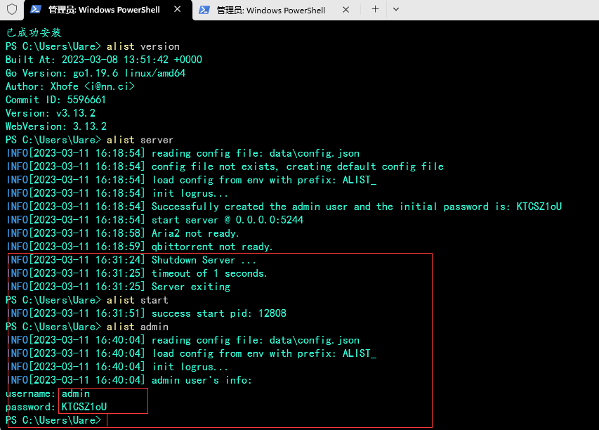
Task: Click the 已成功安装 text at the top
Action: click(33, 32)
